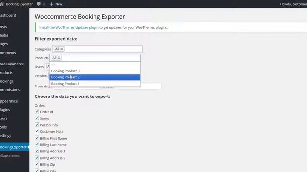
Task: Open Media in sidebar
Action: point(4,35)
